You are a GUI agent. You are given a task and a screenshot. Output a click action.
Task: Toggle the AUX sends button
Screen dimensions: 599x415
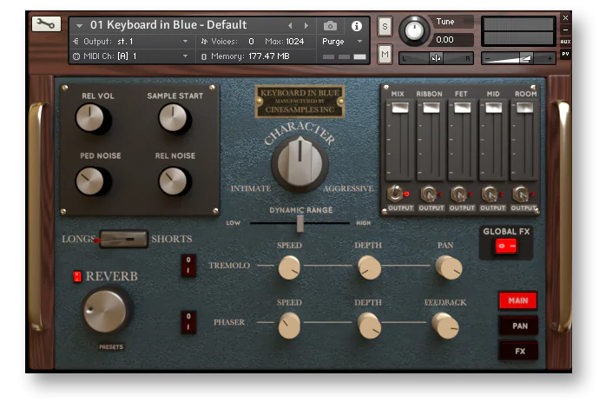pos(565,42)
